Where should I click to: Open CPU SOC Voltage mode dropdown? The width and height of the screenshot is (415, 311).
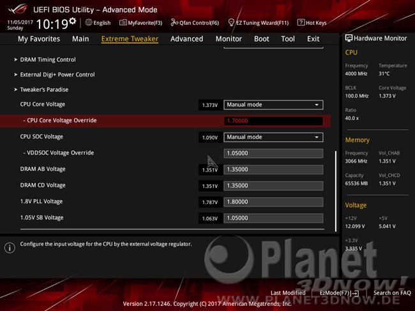[x=273, y=137]
